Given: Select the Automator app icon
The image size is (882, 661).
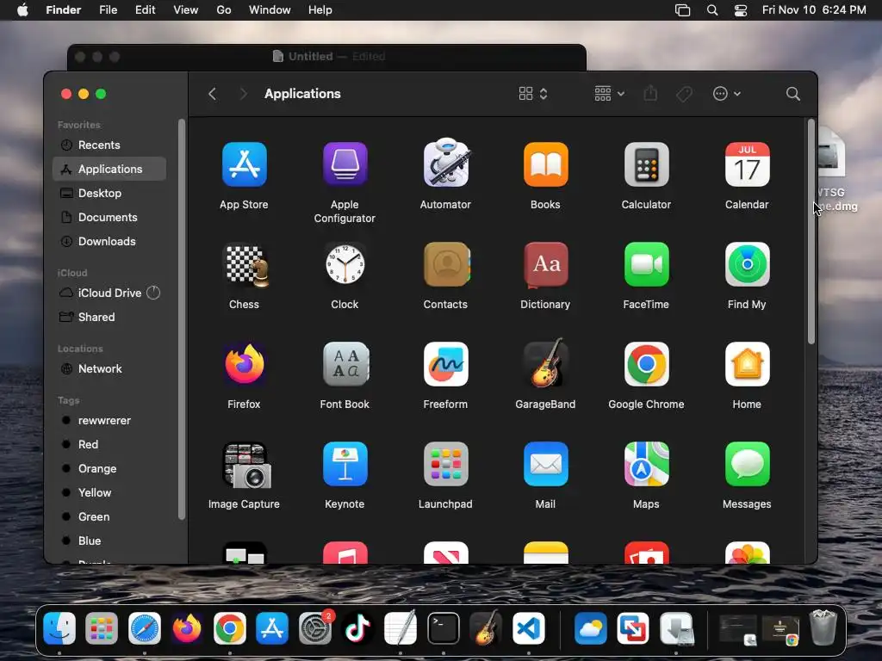Looking at the screenshot, I should click(445, 163).
